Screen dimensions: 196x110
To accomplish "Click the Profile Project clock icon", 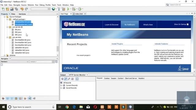I will 80,9.
